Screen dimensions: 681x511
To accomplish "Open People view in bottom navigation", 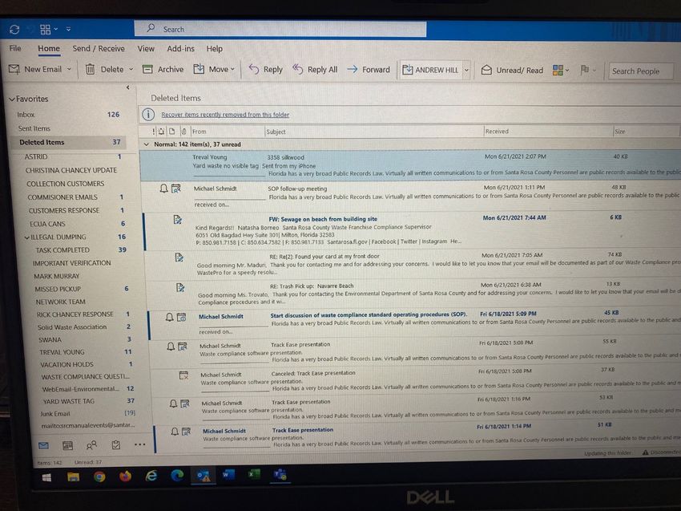I will 91,445.
